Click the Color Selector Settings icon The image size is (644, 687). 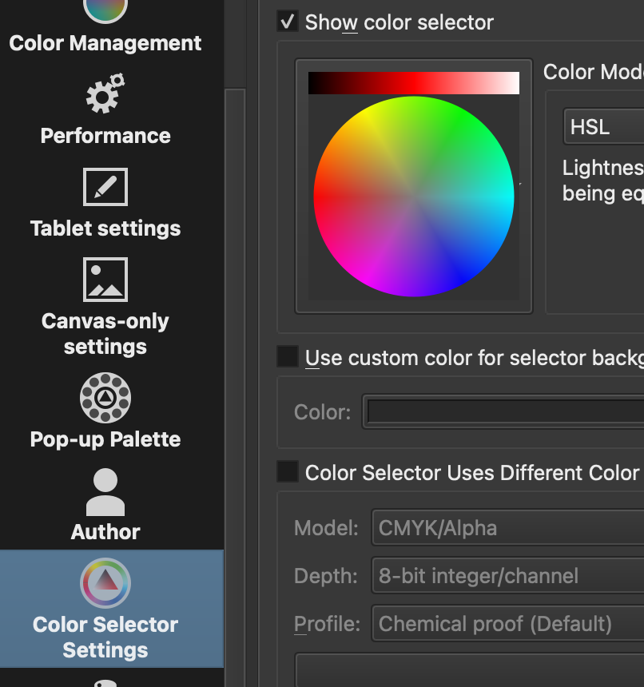[105, 583]
